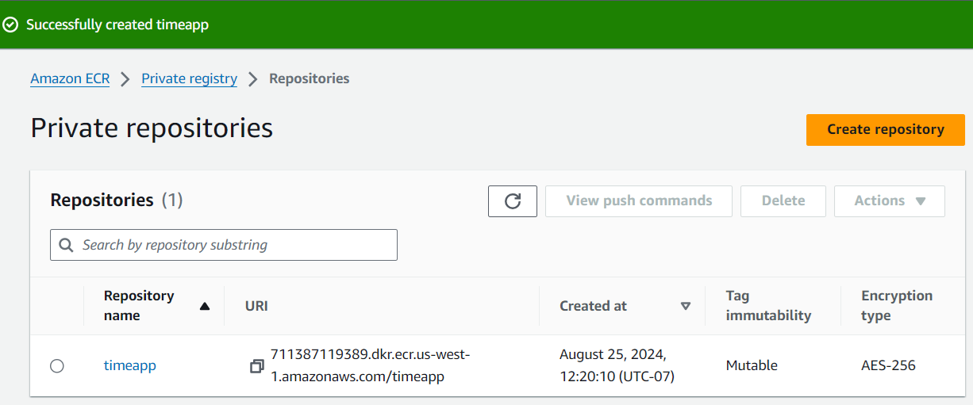The width and height of the screenshot is (973, 405).
Task: Open the timeapp repository link
Action: point(130,365)
